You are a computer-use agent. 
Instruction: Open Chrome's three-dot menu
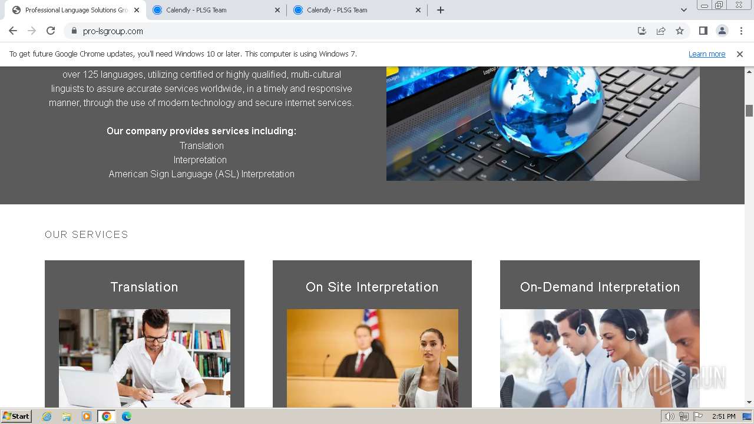tap(741, 31)
